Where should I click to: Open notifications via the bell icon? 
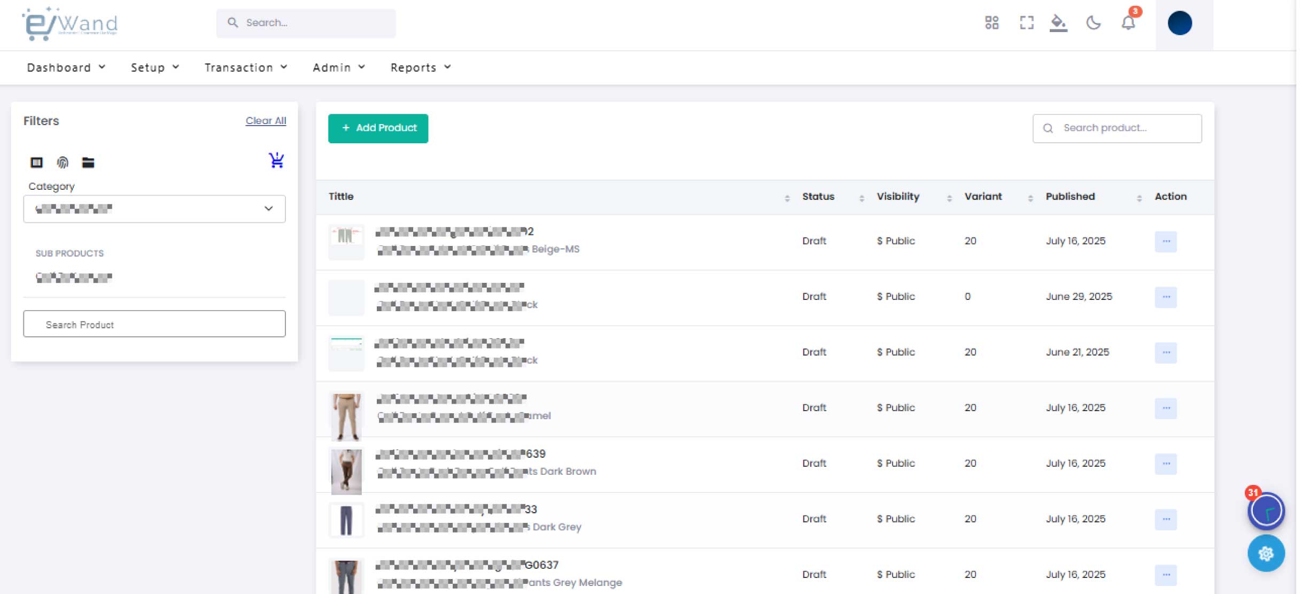tap(1128, 23)
